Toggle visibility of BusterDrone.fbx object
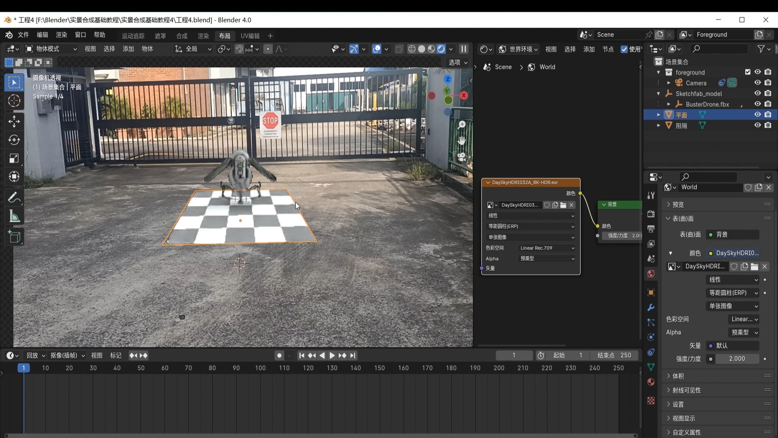Screen dimensions: 778x438 (758, 104)
